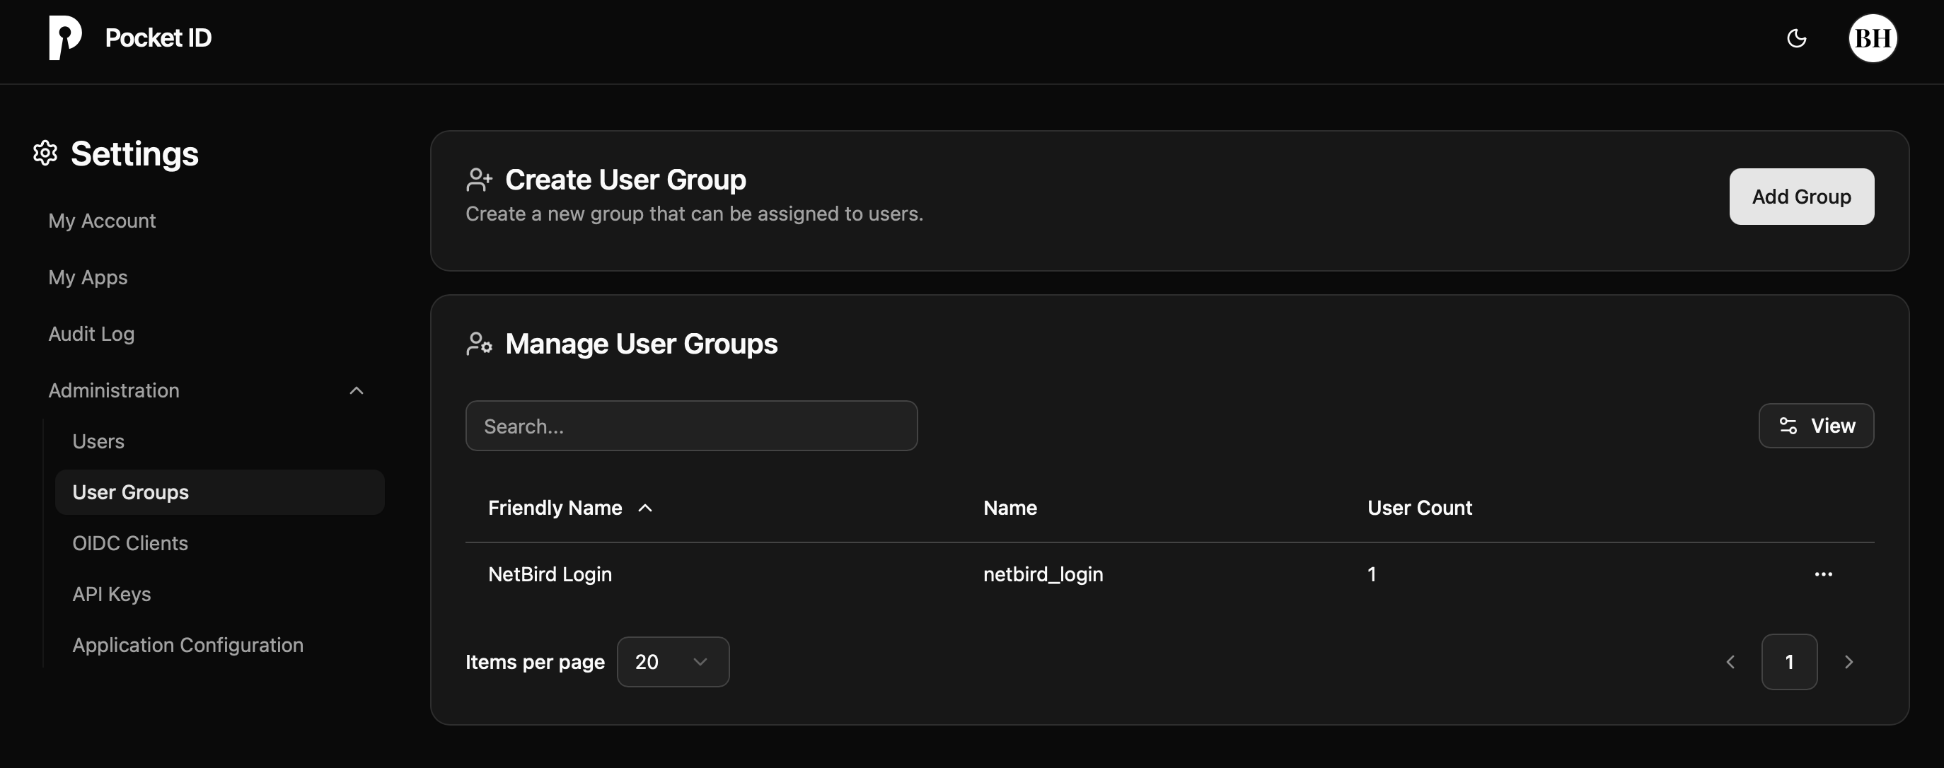The width and height of the screenshot is (1944, 768).
Task: Go to next page with the right arrow
Action: [1849, 662]
